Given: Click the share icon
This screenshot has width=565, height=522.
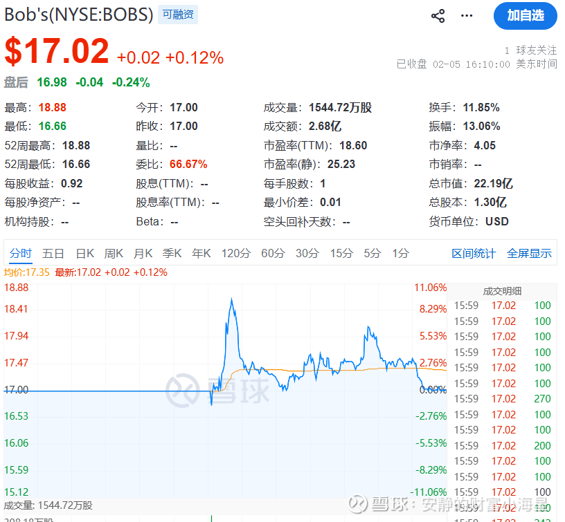Looking at the screenshot, I should pyautogui.click(x=438, y=16).
